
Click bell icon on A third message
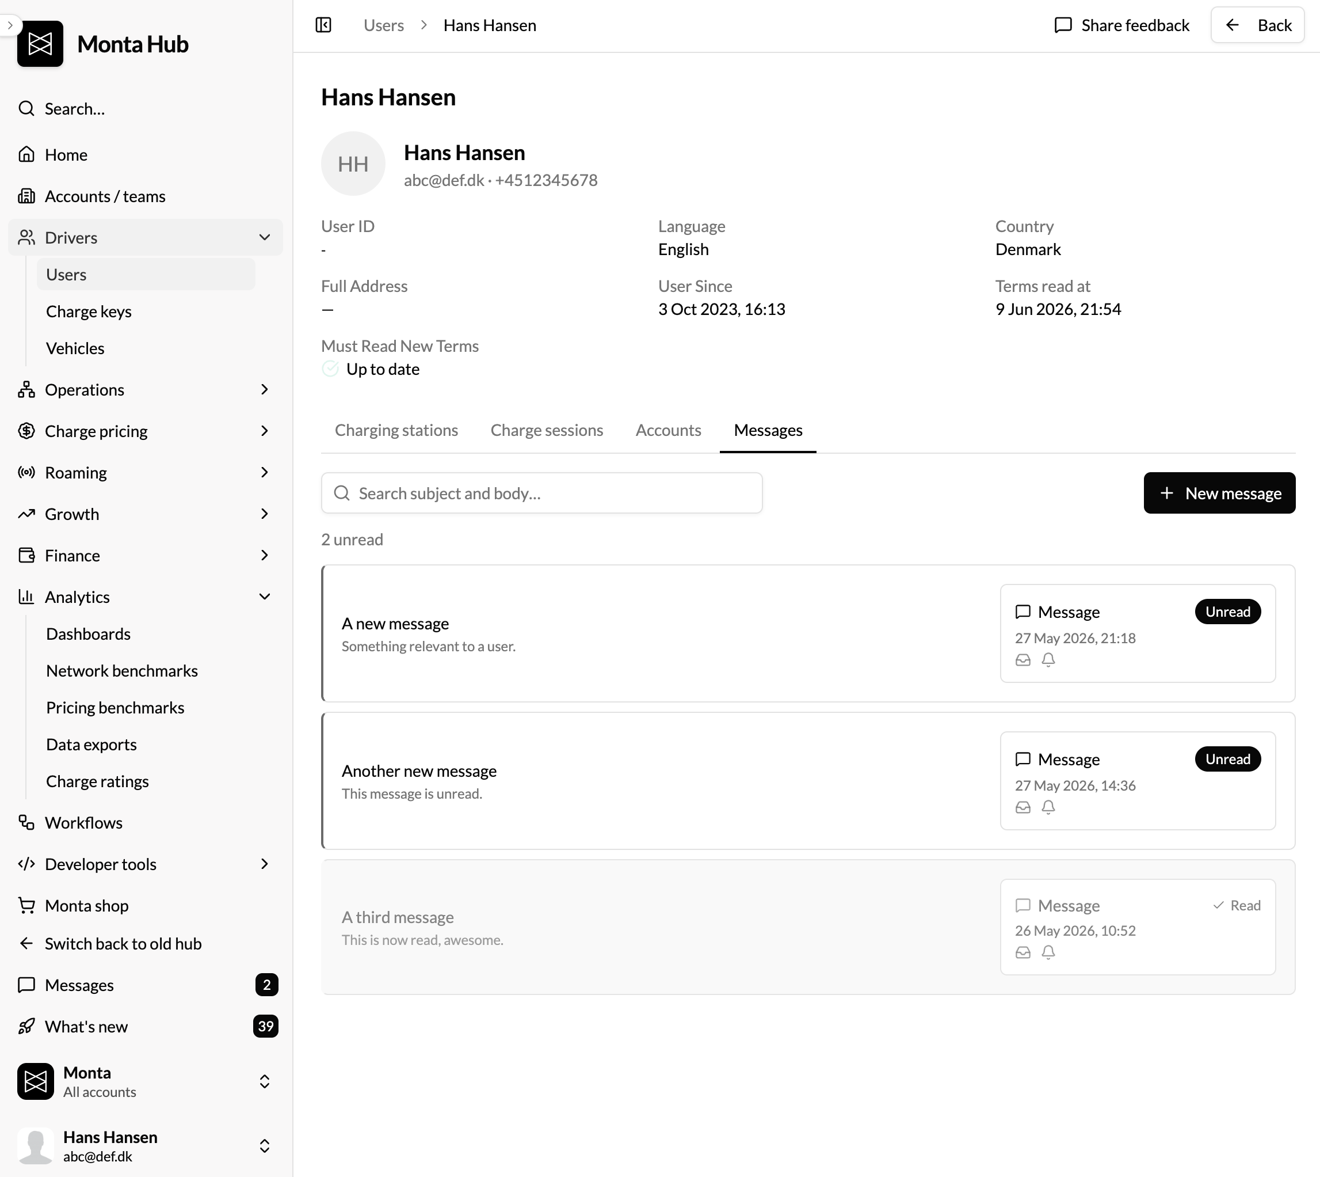click(x=1048, y=952)
